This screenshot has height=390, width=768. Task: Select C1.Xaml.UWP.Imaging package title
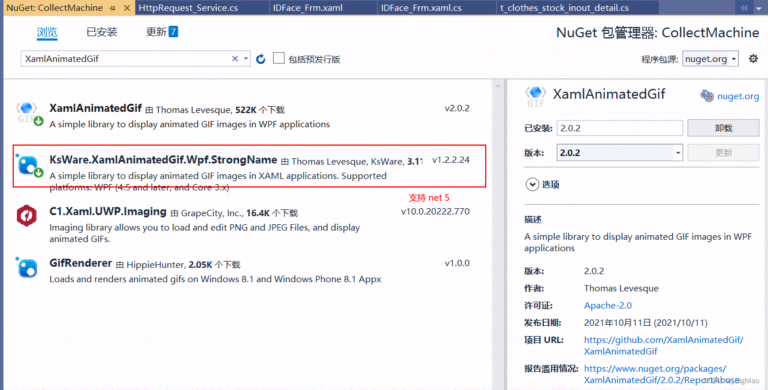click(x=108, y=211)
